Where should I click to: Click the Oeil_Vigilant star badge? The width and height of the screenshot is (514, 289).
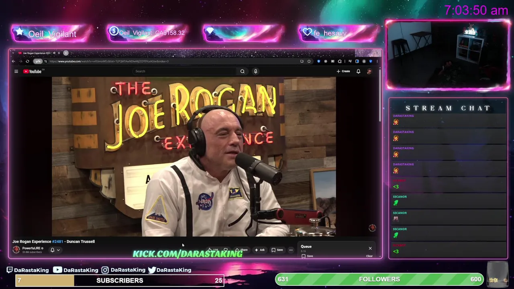(52, 33)
